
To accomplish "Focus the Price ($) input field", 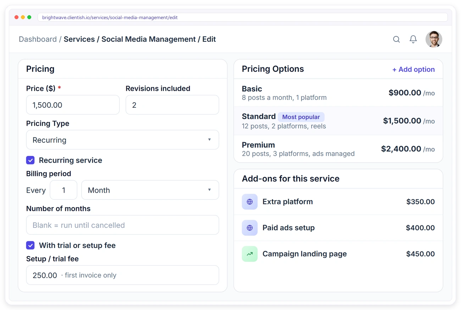I will pyautogui.click(x=73, y=105).
